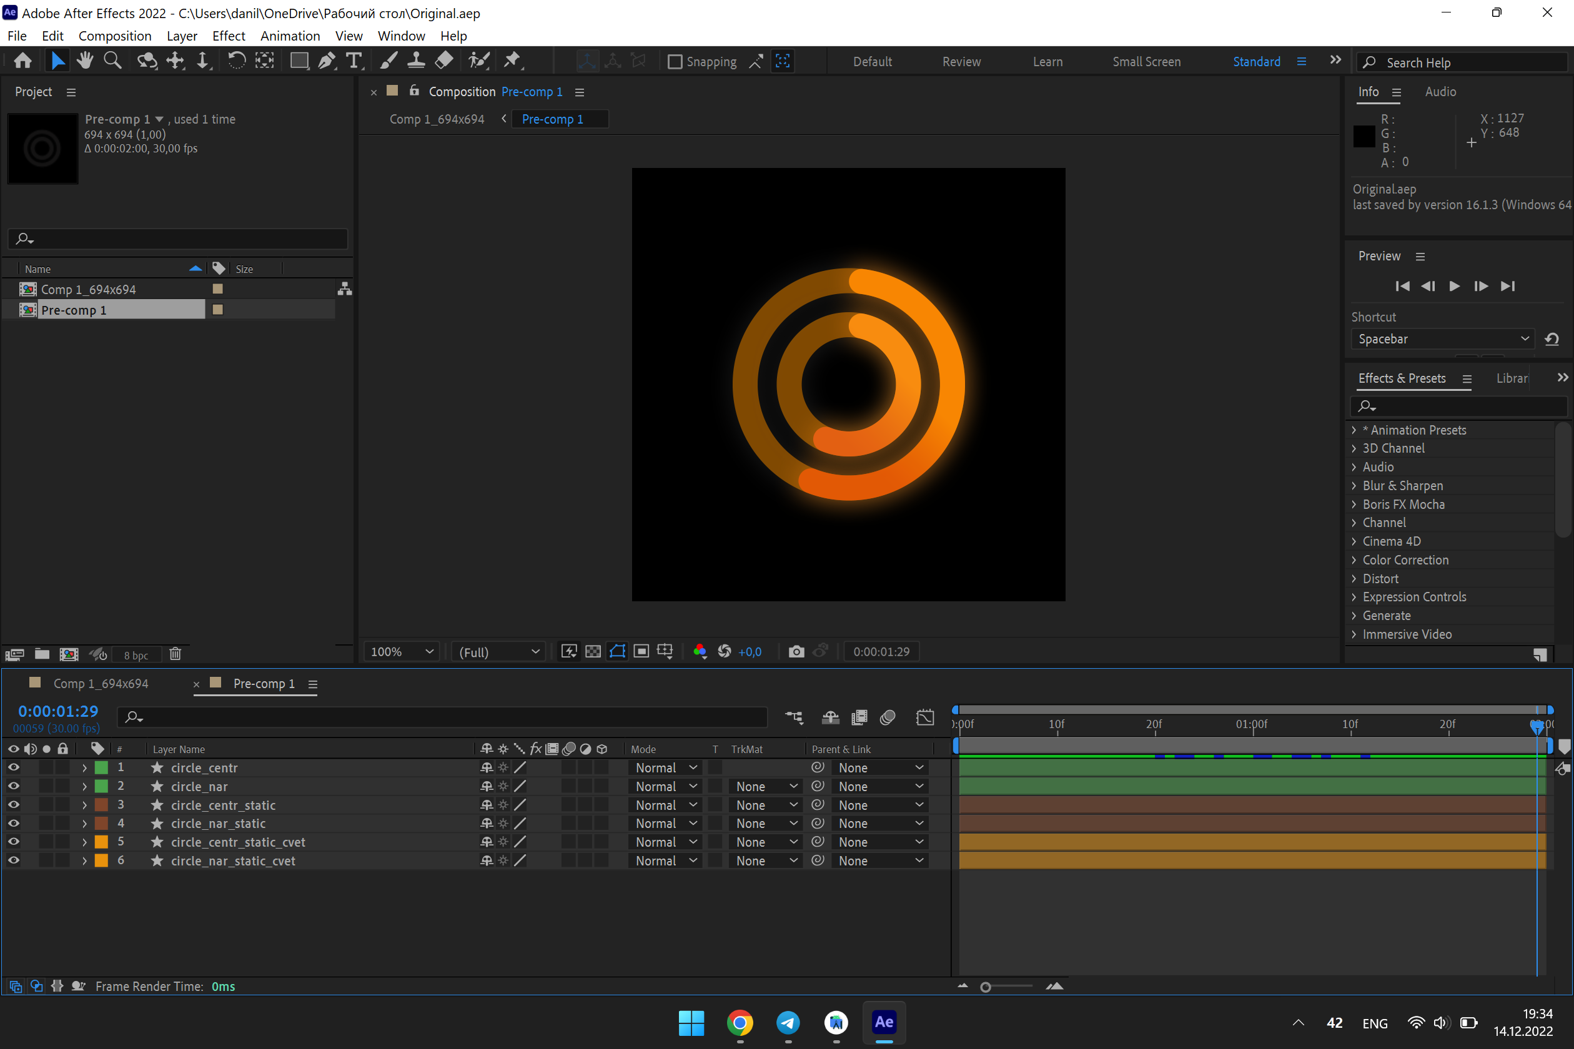Select the Puppet Pin tool
The height and width of the screenshot is (1049, 1574).
coord(512,60)
